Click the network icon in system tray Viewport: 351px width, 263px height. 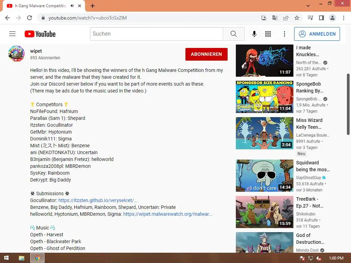click(x=311, y=258)
